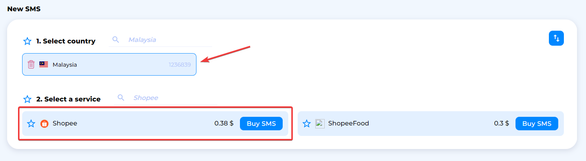Viewport: 586px width, 161px height.
Task: Mark Shopee service as favorite
Action: coord(31,124)
